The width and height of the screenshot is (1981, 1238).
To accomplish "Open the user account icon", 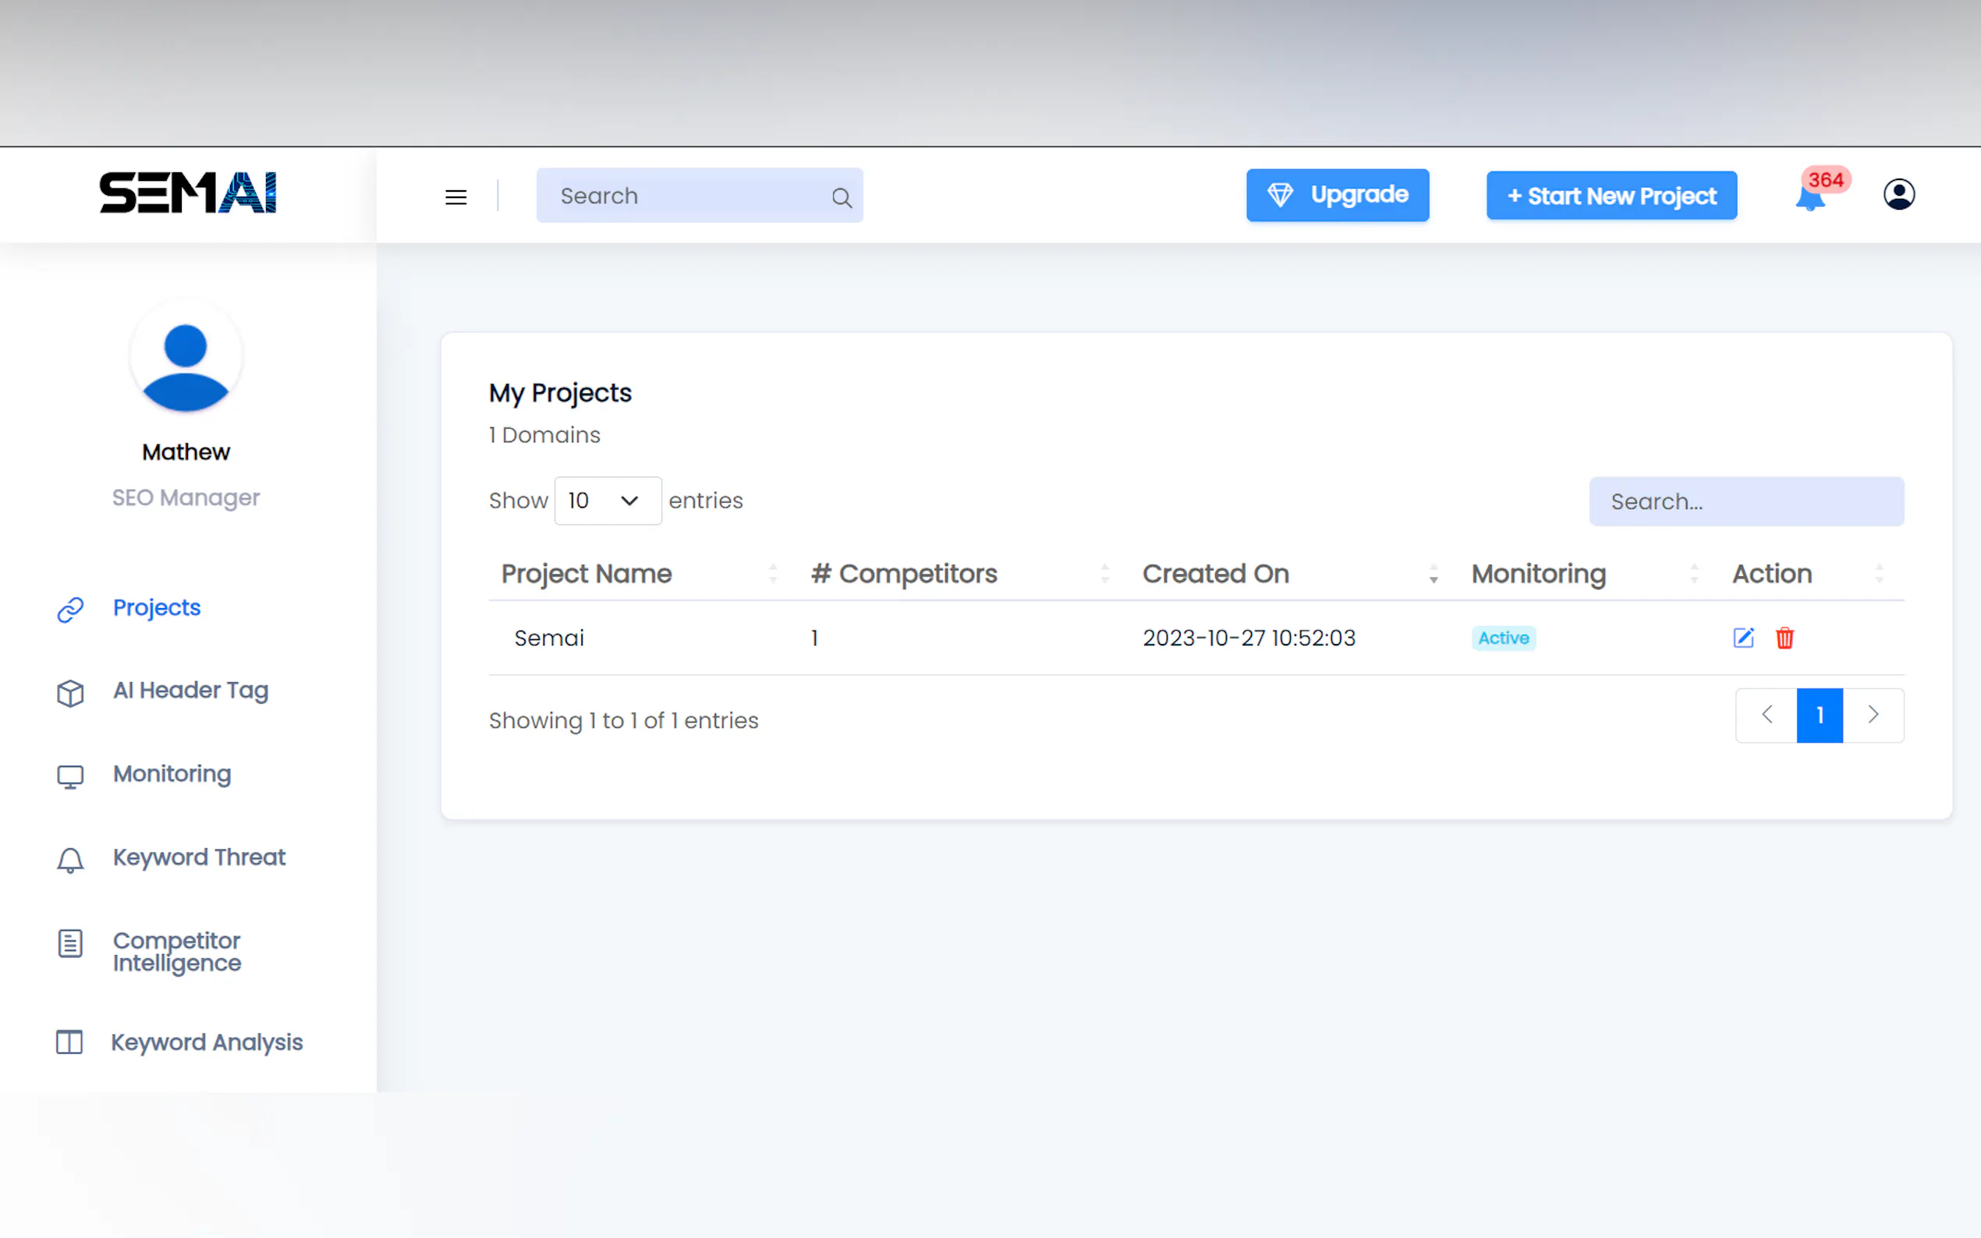I will tap(1898, 195).
